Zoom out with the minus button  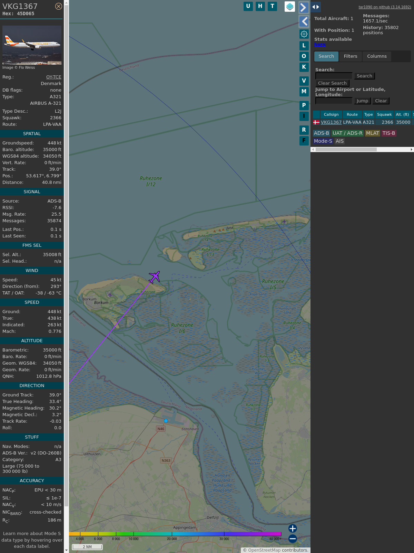pyautogui.click(x=293, y=538)
